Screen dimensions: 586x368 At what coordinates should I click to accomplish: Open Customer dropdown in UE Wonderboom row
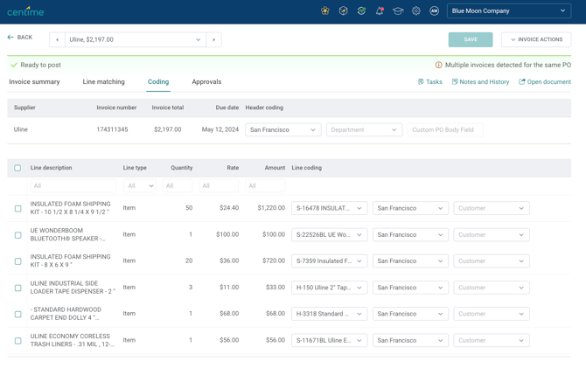492,234
